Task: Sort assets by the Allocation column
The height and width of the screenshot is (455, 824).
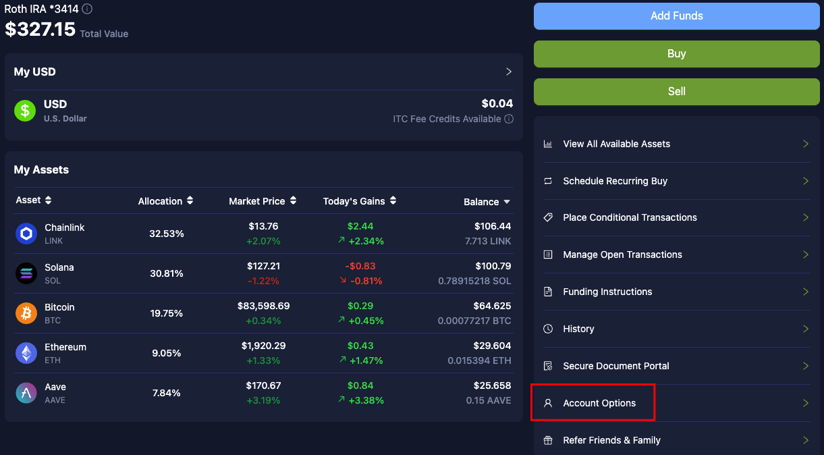Action: click(x=166, y=201)
